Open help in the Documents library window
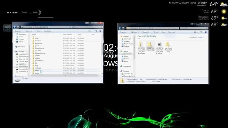 click(206, 32)
